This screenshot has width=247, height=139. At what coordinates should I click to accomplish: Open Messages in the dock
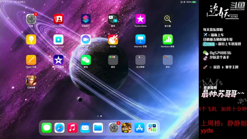(x=47, y=128)
